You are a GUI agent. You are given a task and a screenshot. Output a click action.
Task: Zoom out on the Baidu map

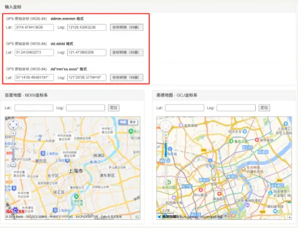click(14, 164)
